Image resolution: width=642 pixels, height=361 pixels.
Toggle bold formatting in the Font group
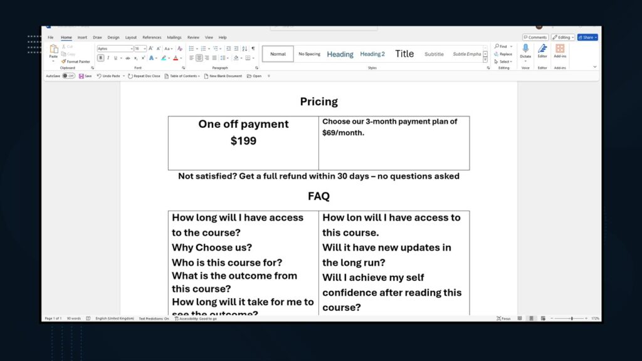pos(100,58)
